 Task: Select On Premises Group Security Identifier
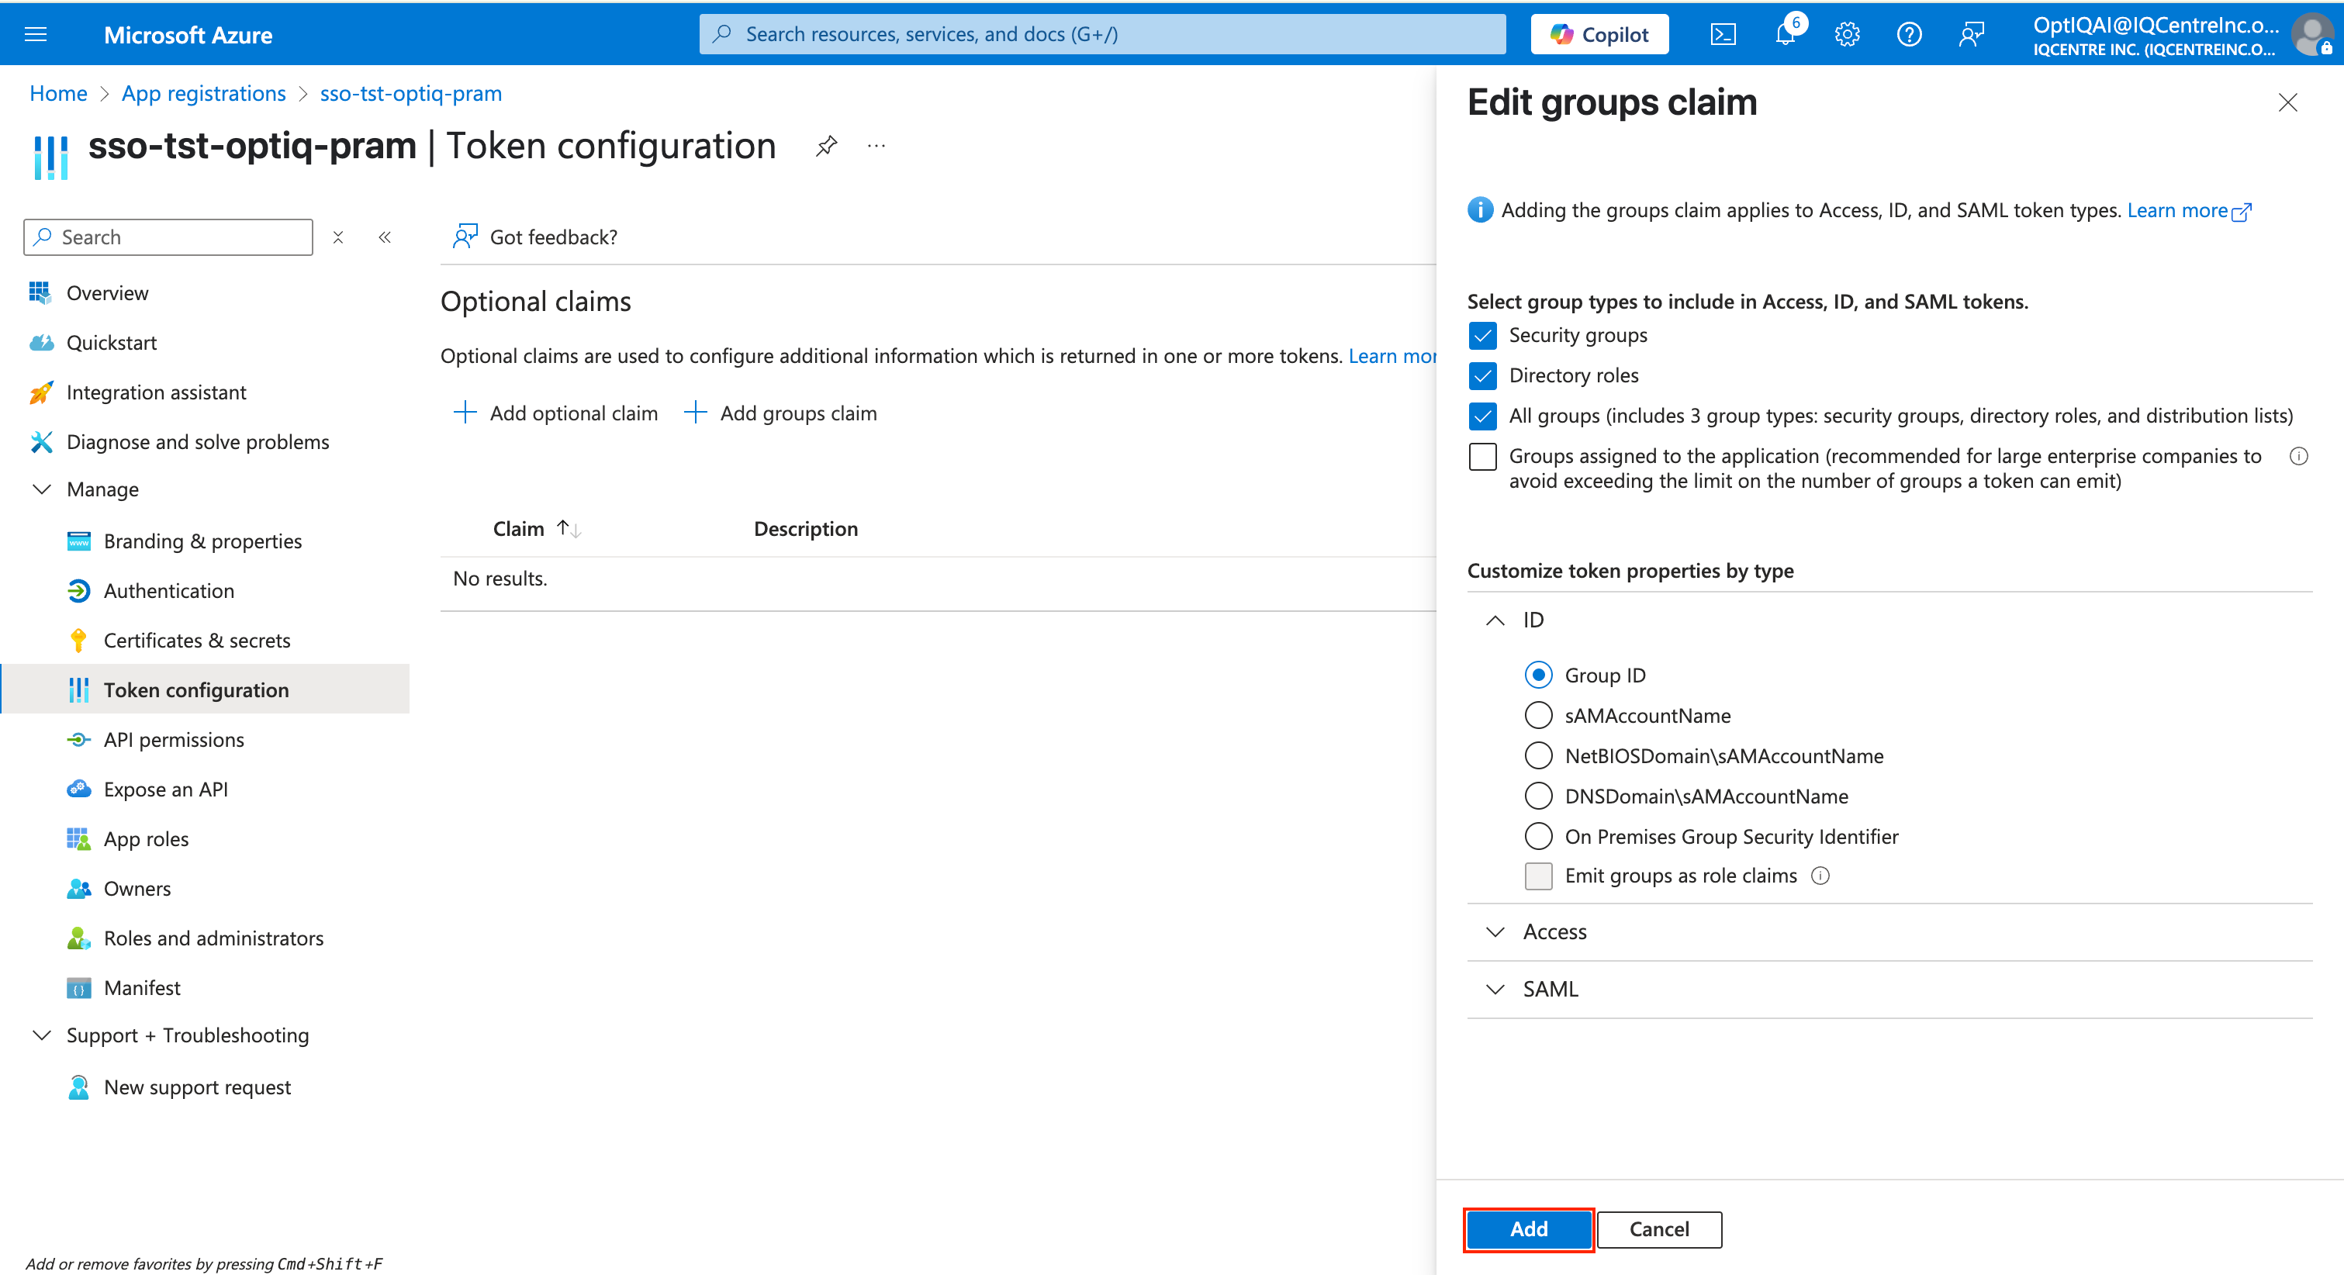[1538, 835]
